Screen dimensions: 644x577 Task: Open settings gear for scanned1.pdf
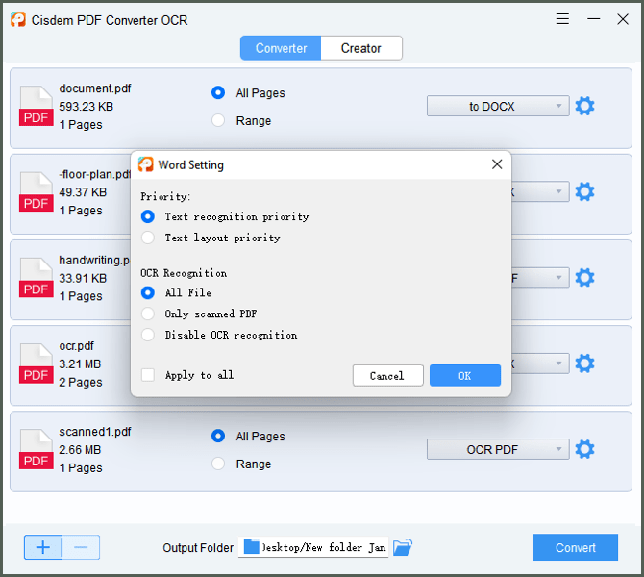pyautogui.click(x=584, y=449)
